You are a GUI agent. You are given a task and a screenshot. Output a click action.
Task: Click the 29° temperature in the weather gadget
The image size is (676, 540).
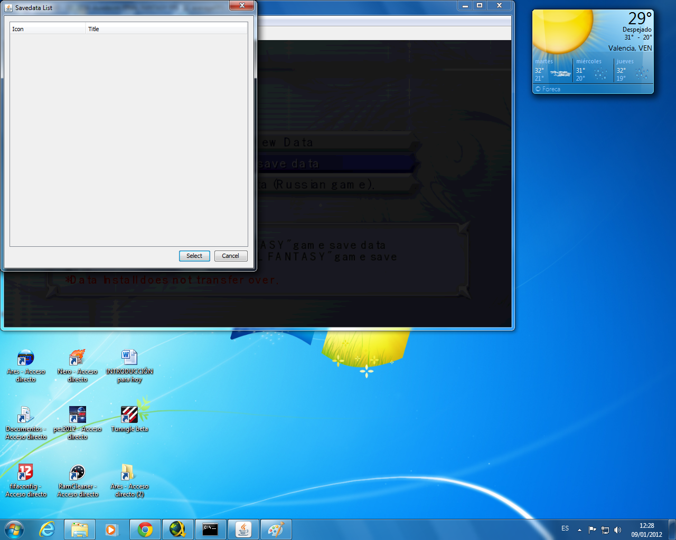point(640,18)
